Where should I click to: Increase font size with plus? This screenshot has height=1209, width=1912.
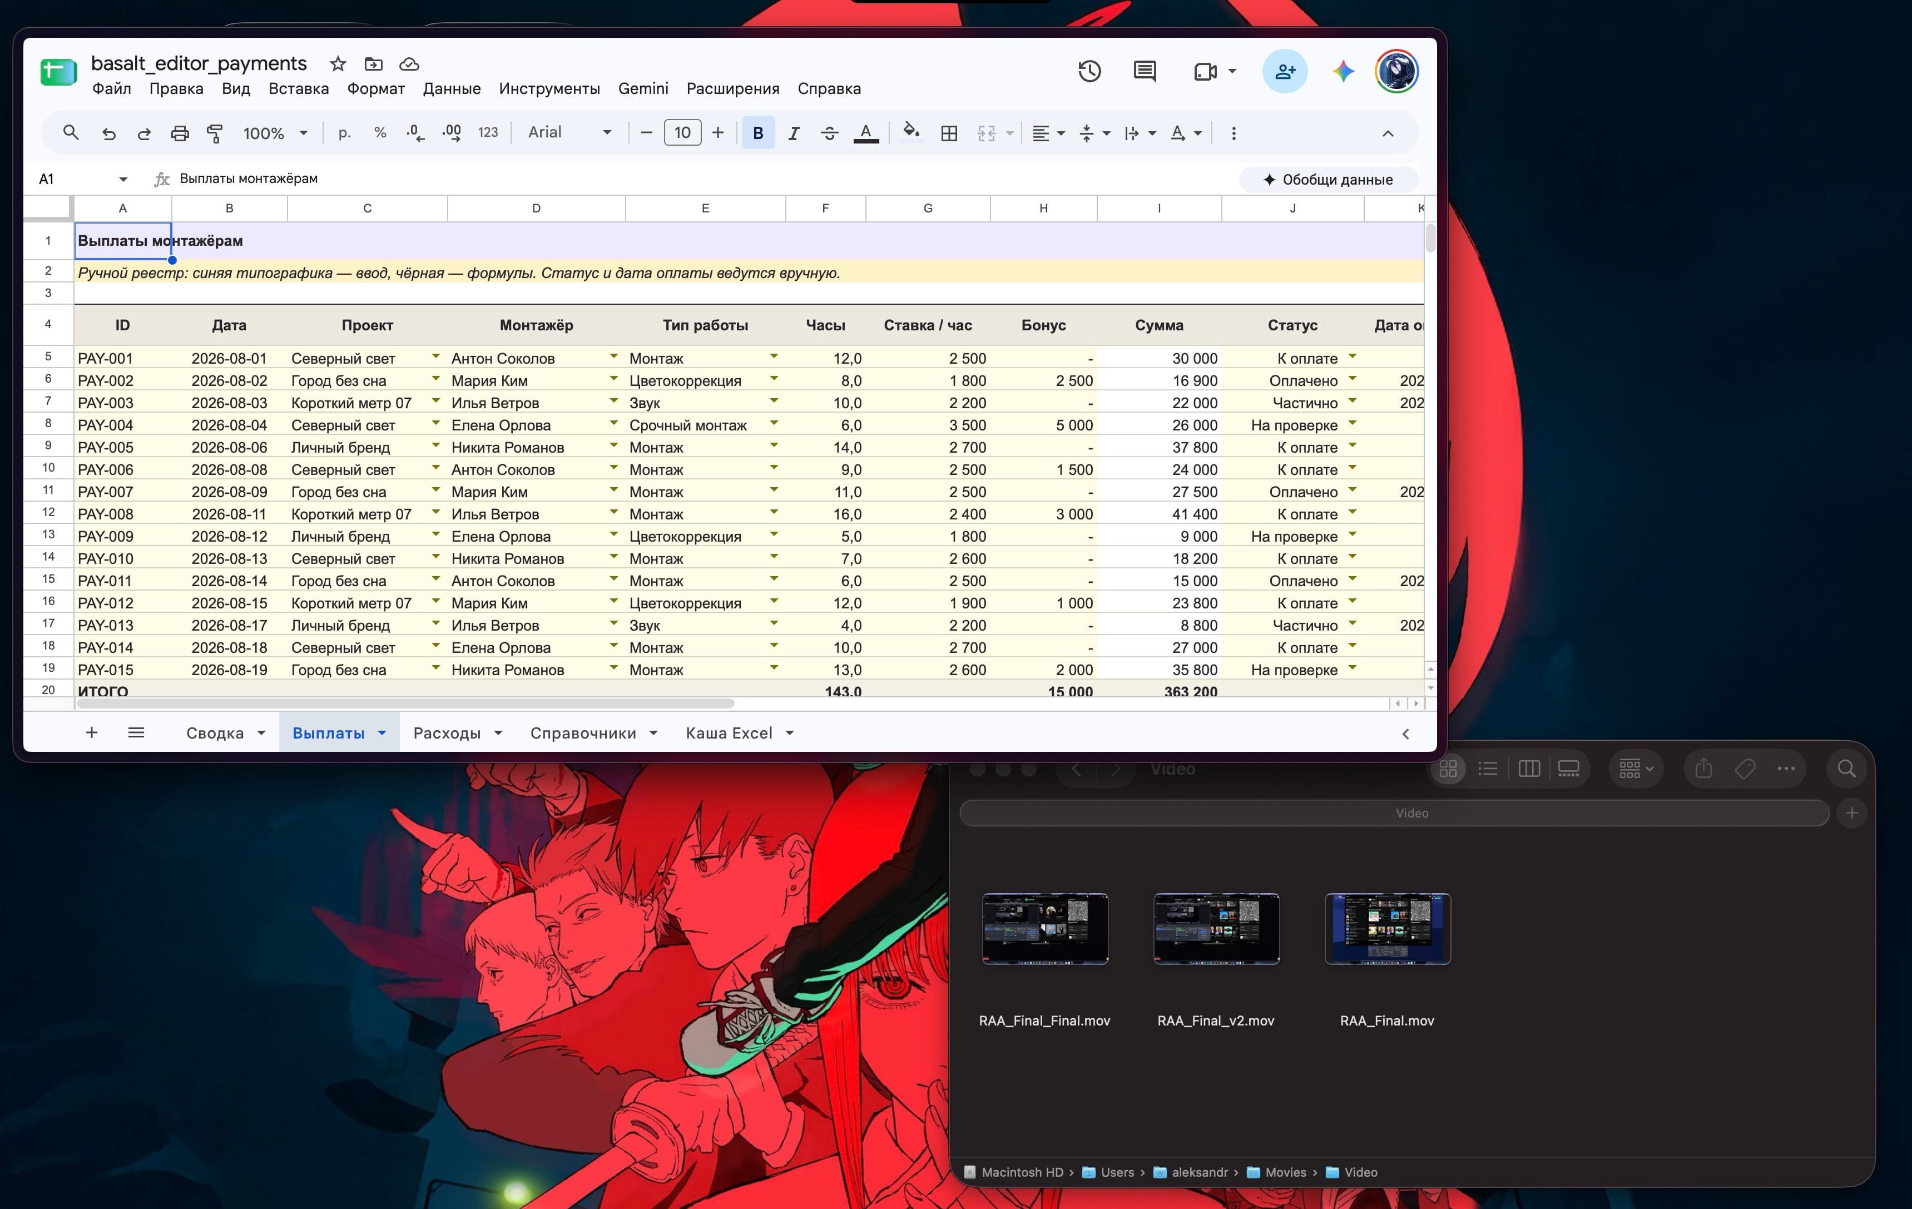click(718, 132)
